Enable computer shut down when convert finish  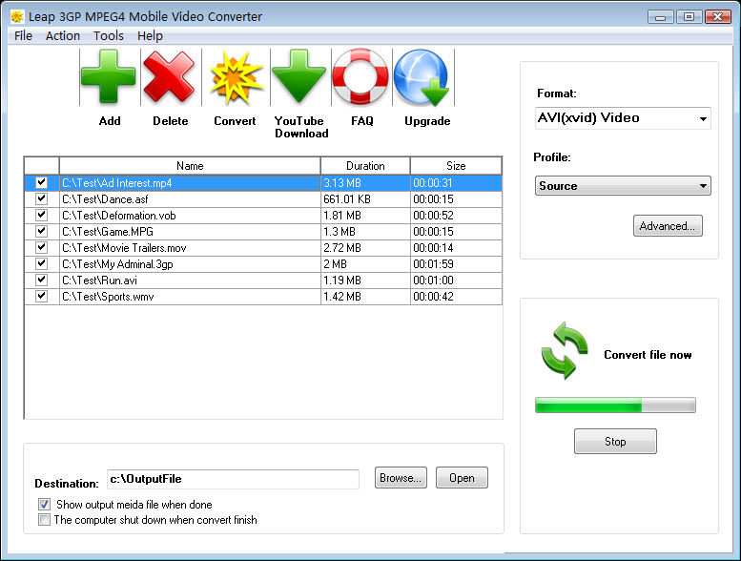(44, 520)
